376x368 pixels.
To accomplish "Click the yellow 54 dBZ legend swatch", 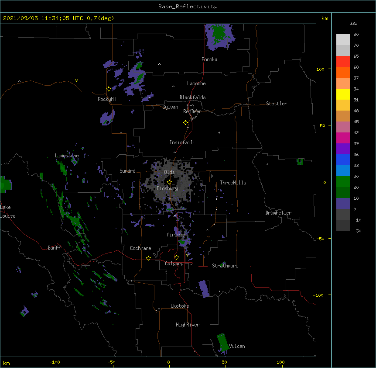I will coord(343,94).
